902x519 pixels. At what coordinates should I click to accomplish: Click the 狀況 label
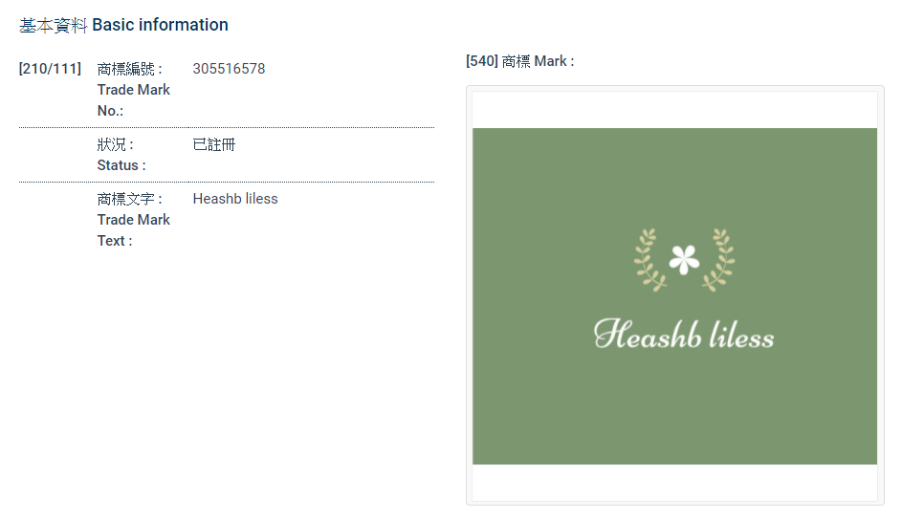[115, 144]
